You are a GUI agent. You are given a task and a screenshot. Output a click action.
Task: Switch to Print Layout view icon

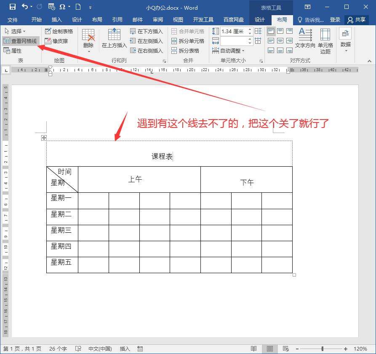point(270,349)
